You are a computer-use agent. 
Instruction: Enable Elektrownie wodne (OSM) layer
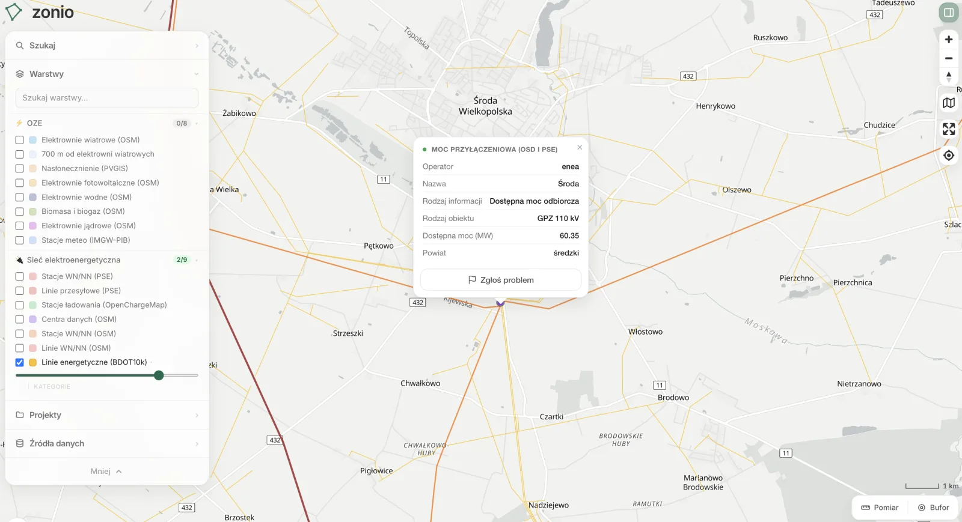pos(19,197)
